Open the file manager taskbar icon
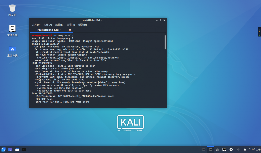This screenshot has width=261, height=153. pos(17,149)
